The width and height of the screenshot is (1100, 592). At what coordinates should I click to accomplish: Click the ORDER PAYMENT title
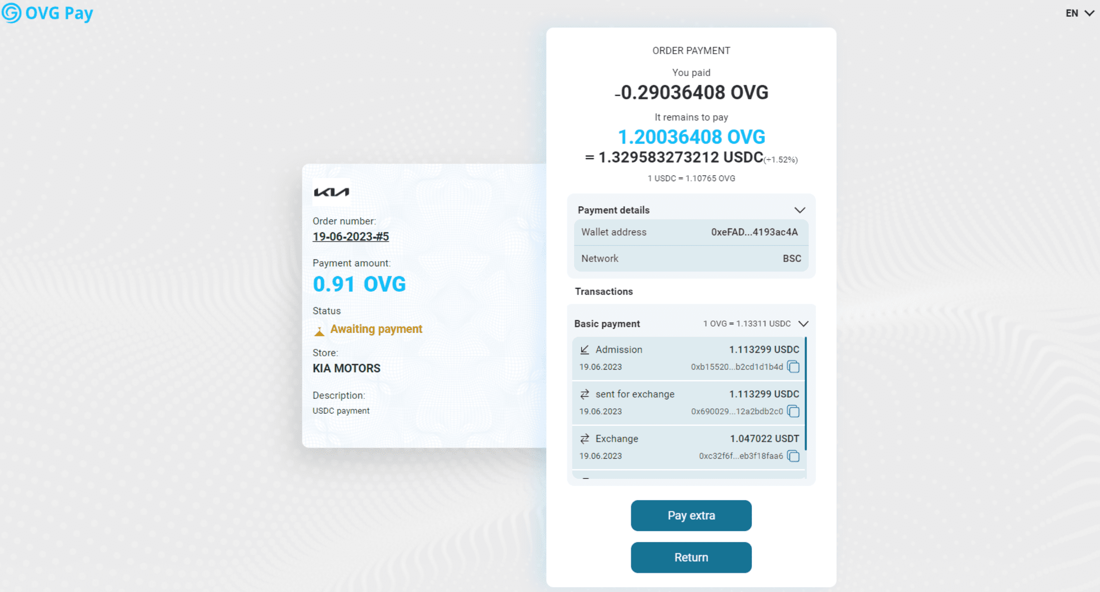pyautogui.click(x=691, y=51)
